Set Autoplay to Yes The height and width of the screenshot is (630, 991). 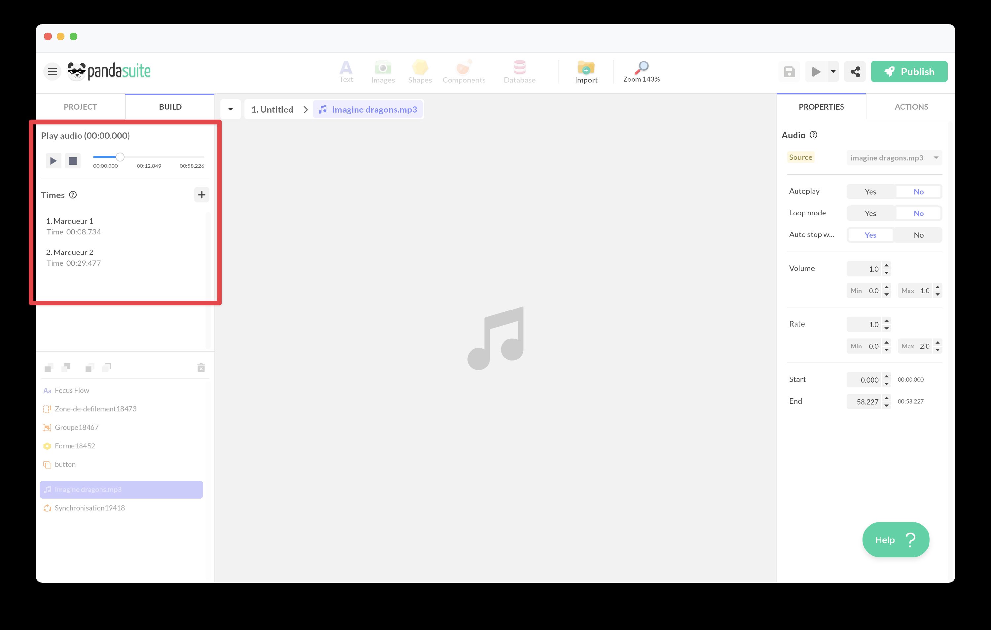[x=870, y=192]
